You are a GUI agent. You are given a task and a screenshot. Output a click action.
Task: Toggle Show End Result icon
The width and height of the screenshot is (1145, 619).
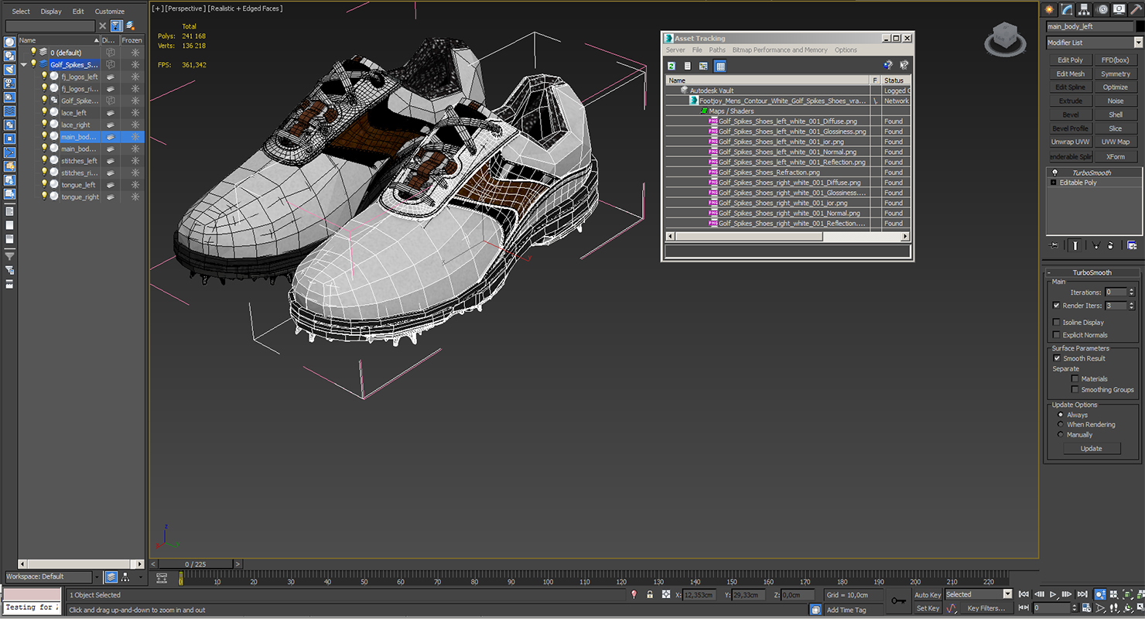point(1075,245)
